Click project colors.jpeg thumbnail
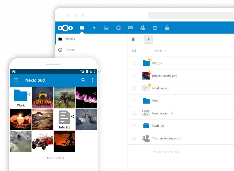234x171 pixels. coord(146,76)
